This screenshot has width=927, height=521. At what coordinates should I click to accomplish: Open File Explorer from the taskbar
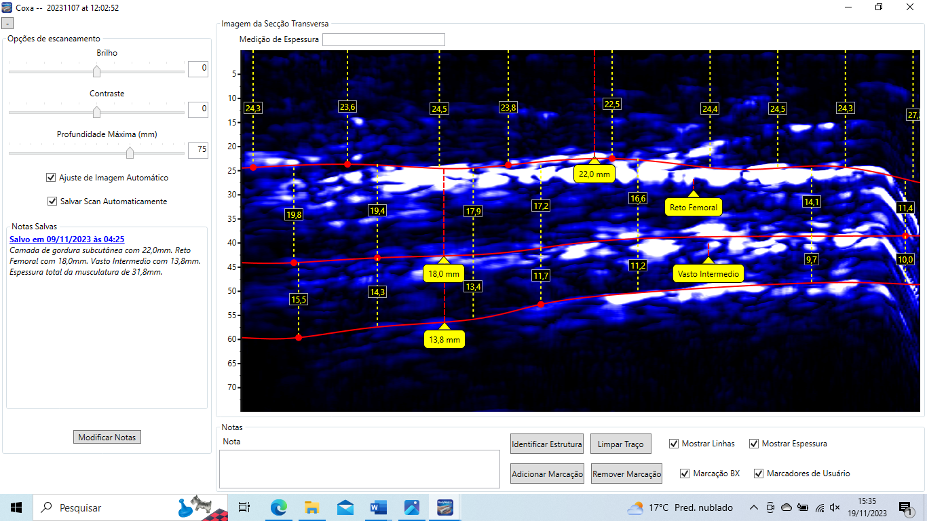311,507
